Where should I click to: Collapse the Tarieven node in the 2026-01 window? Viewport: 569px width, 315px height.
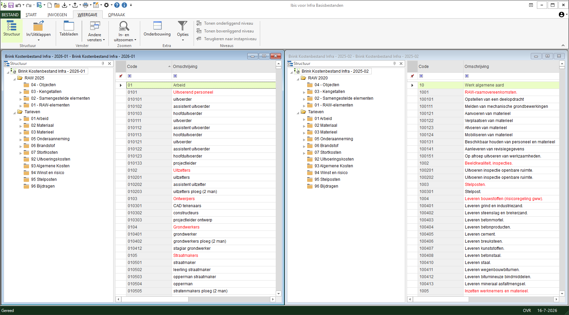click(14, 112)
